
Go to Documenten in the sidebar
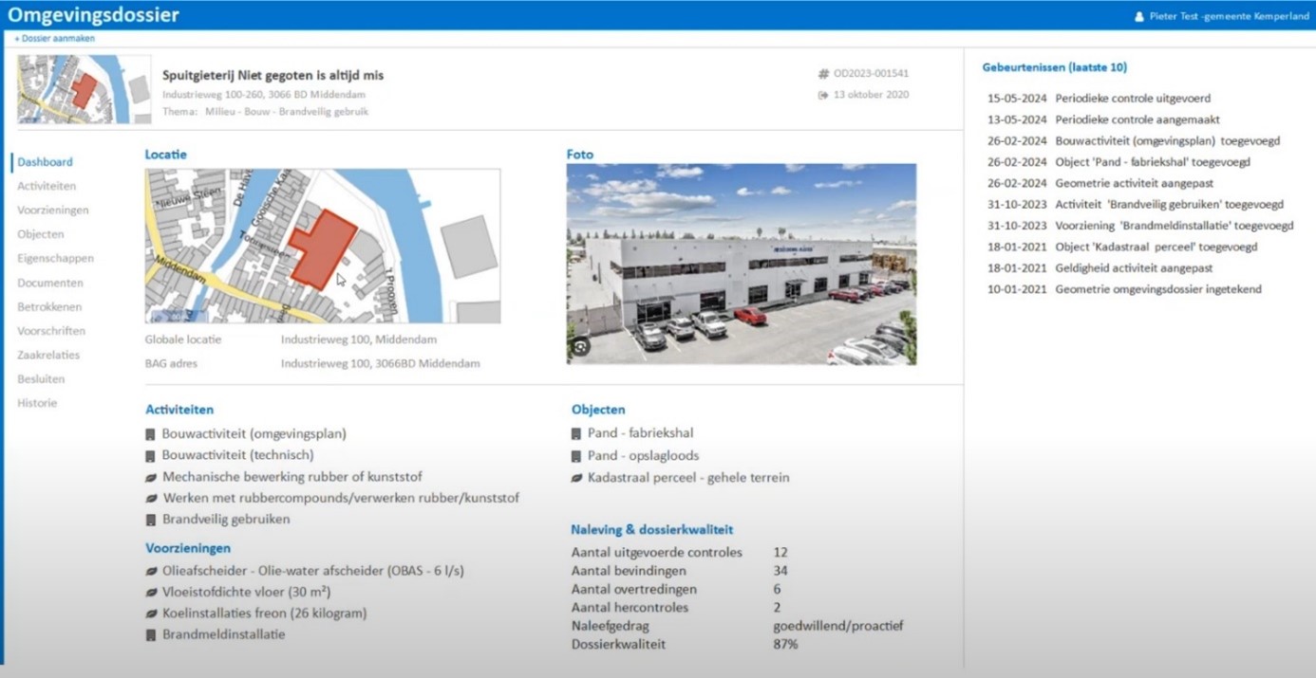[x=50, y=283]
